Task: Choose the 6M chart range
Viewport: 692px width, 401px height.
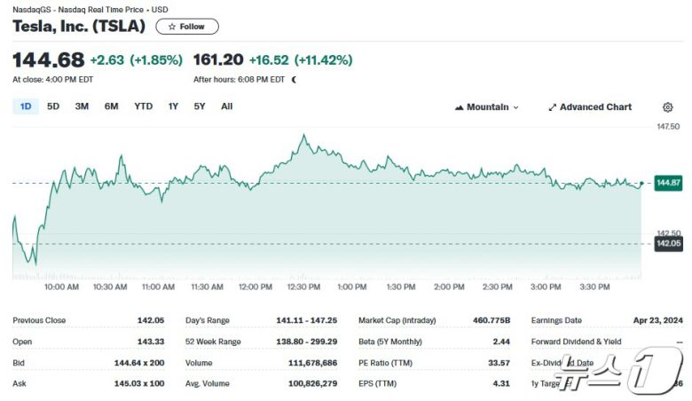Action: click(111, 106)
